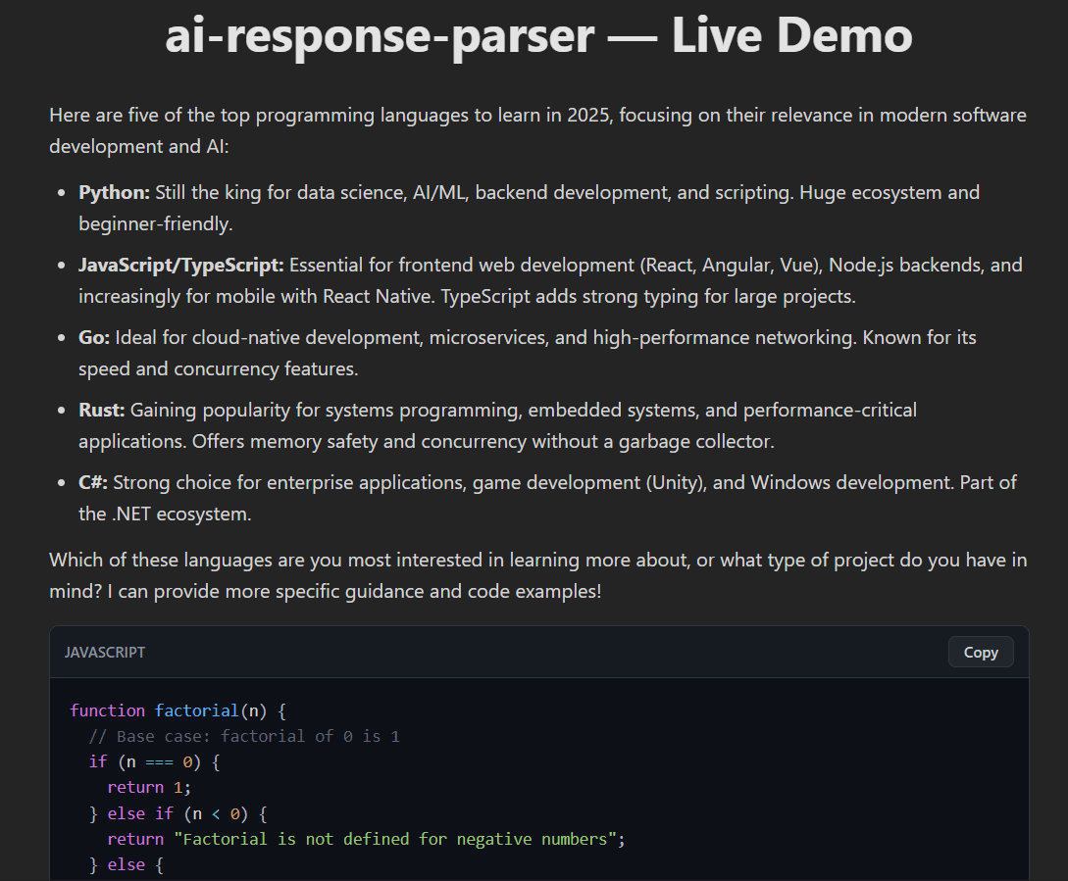Click the intro paragraph "Here are five of the top"
Screen dimensions: 1068x881
[538, 130]
